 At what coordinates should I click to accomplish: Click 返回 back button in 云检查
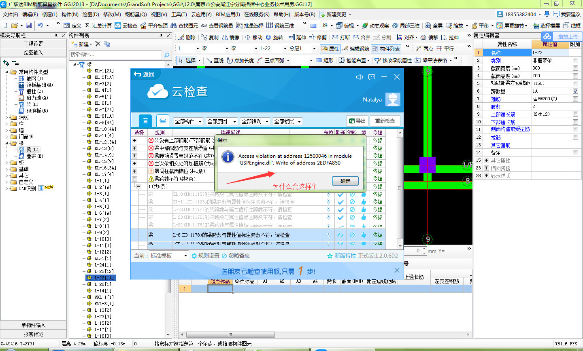point(145,74)
